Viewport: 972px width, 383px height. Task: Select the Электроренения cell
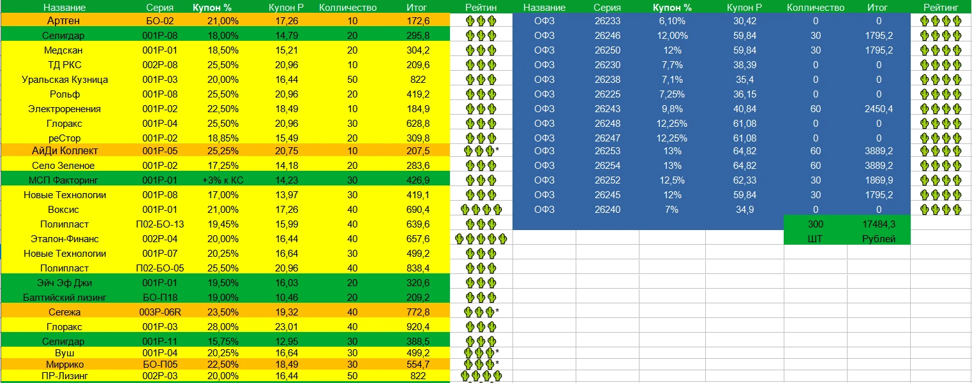[x=64, y=109]
